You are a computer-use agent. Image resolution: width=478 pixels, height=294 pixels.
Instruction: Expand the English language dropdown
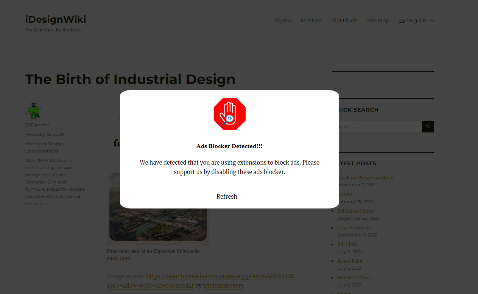point(432,21)
